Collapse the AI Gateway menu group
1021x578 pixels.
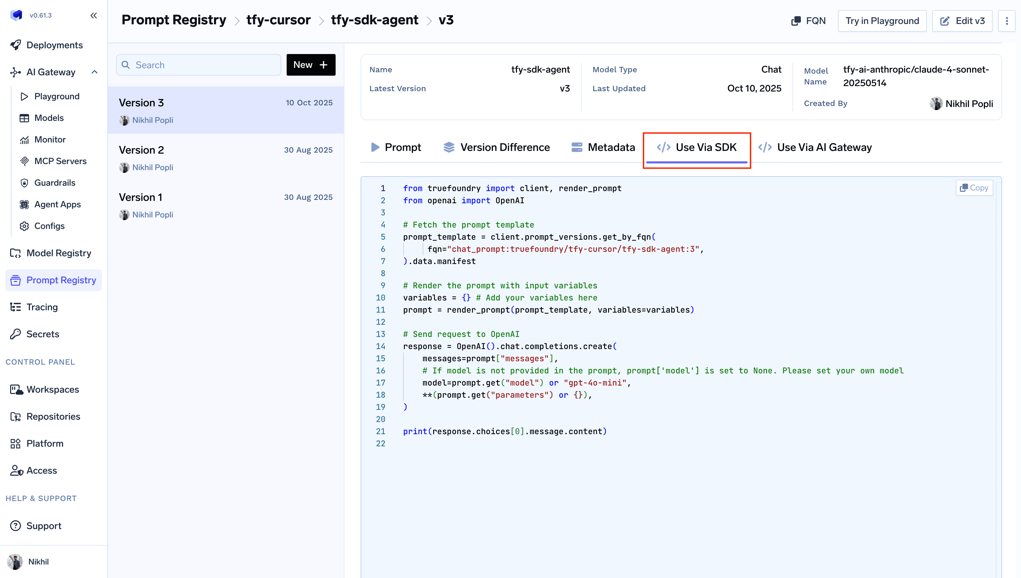pyautogui.click(x=94, y=72)
